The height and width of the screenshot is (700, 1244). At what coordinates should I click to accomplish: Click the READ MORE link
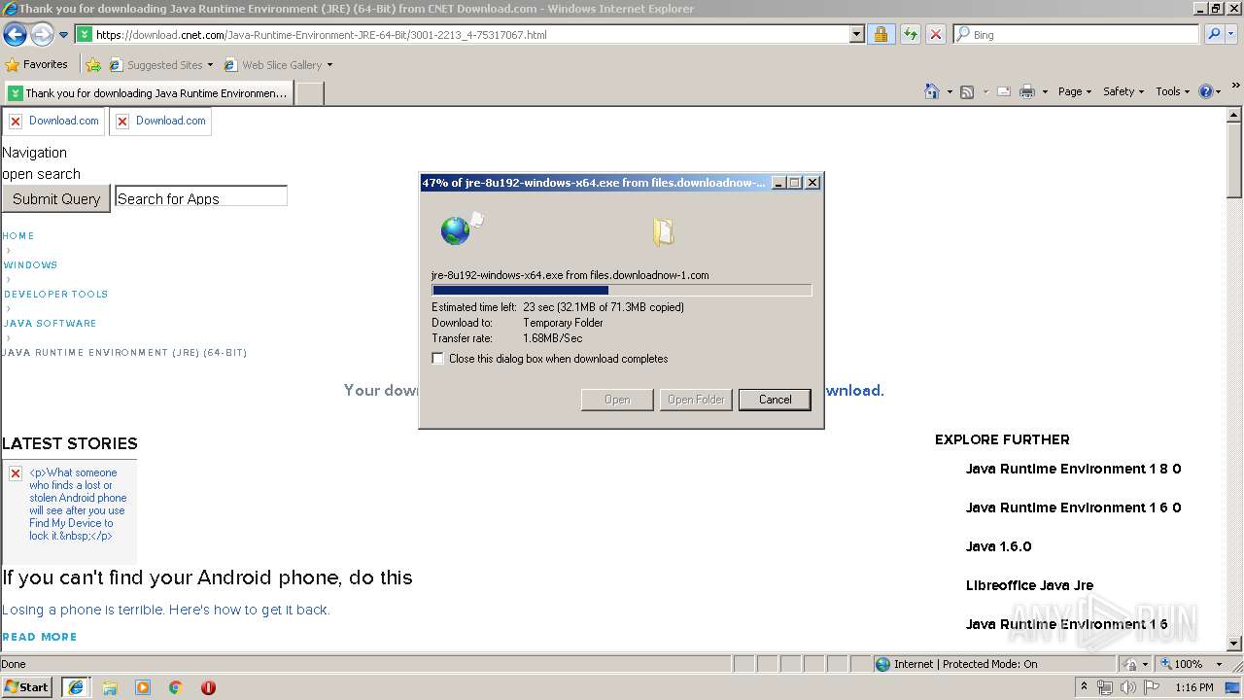pyautogui.click(x=39, y=637)
